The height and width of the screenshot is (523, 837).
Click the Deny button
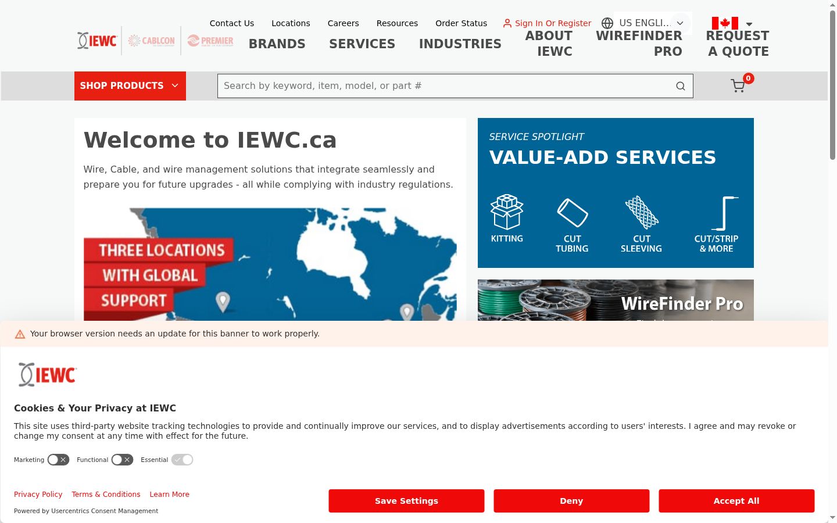571,501
